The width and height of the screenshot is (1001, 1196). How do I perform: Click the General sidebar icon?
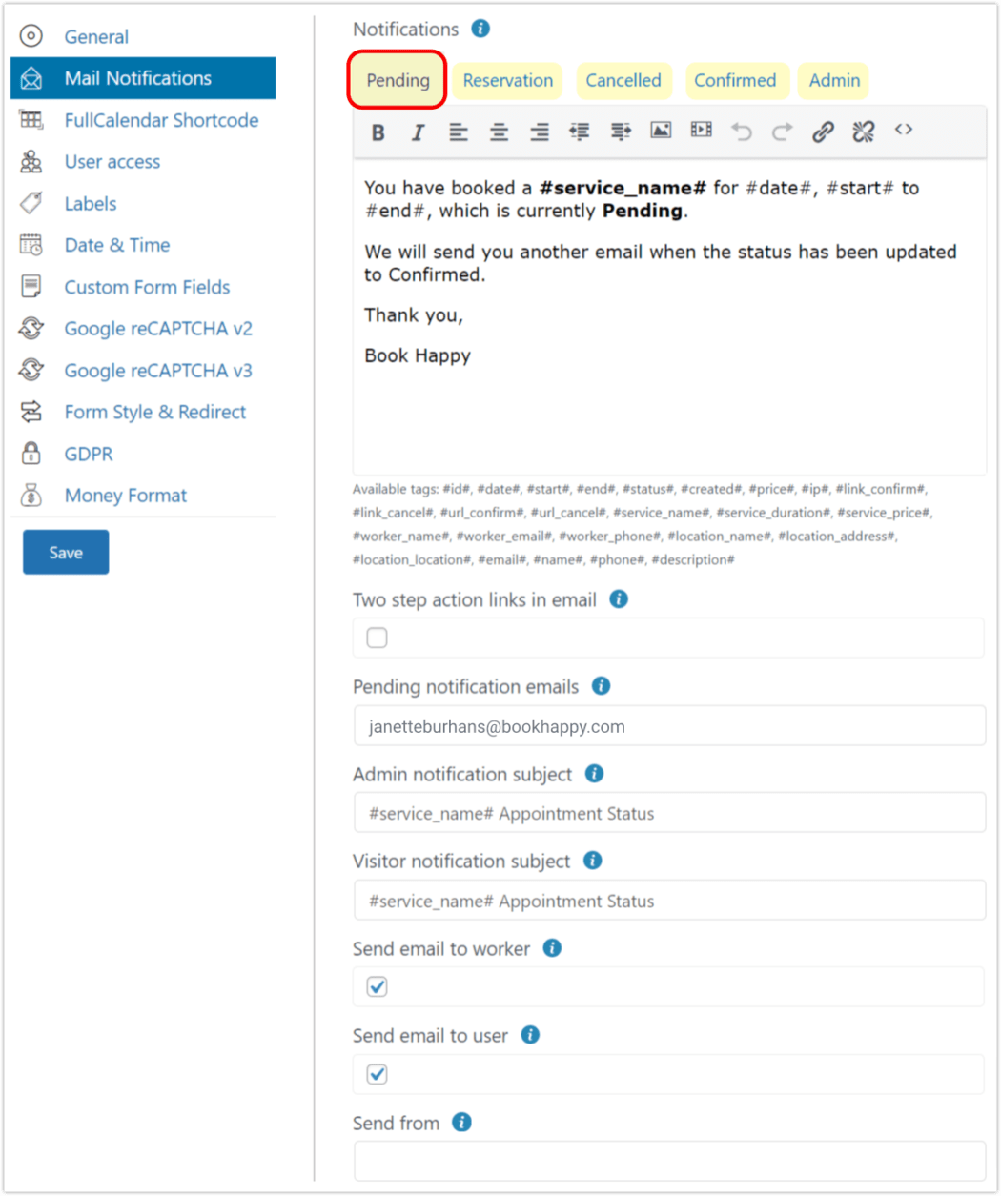(31, 36)
